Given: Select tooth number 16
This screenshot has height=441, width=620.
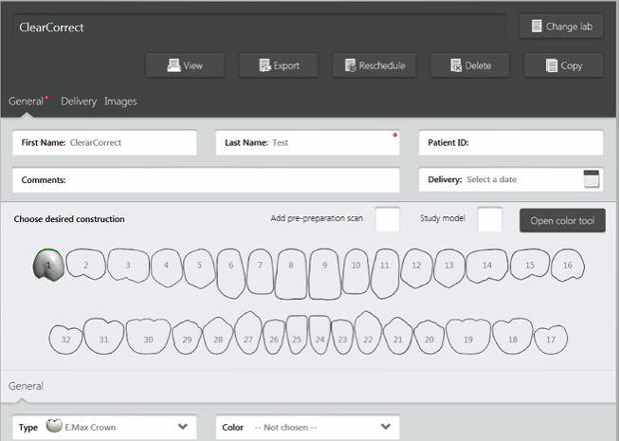Looking at the screenshot, I should 568,265.
